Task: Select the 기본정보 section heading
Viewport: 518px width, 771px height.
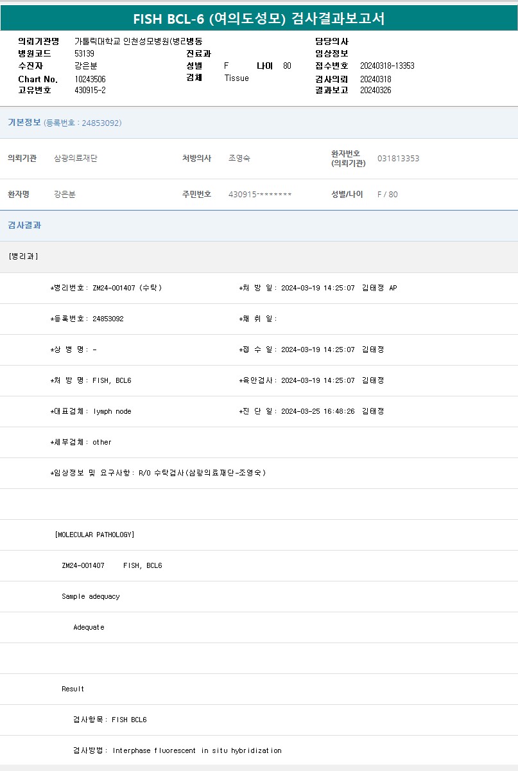Action: tap(24, 123)
